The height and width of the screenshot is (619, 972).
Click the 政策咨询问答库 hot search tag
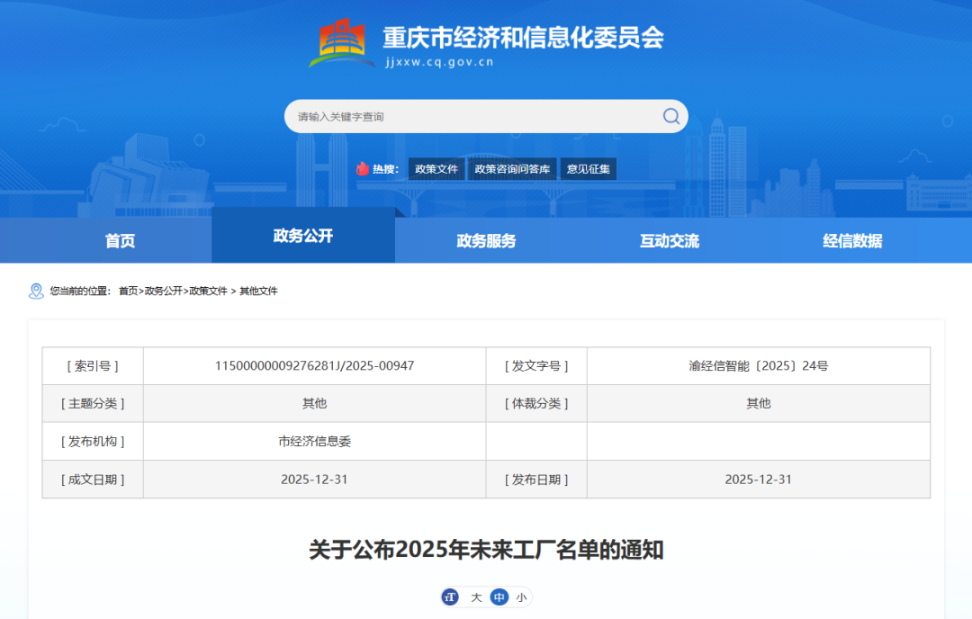pos(513,169)
